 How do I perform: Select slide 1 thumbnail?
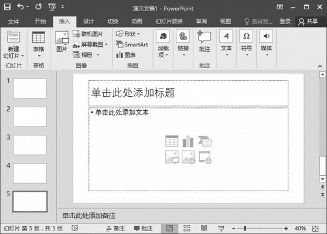click(30, 89)
